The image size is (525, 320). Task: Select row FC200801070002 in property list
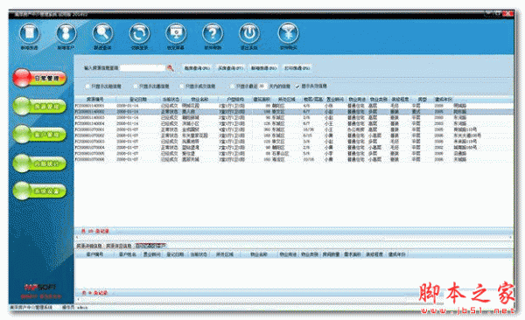(x=294, y=136)
